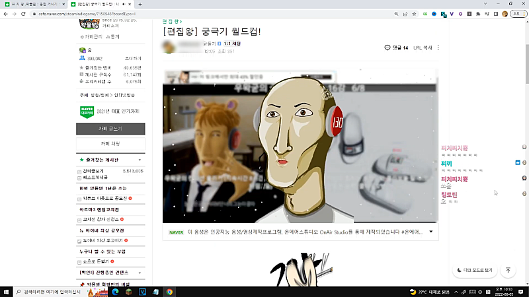The width and height of the screenshot is (529, 297).
Task: Launch Minecraft from the taskbar
Action: [128, 291]
